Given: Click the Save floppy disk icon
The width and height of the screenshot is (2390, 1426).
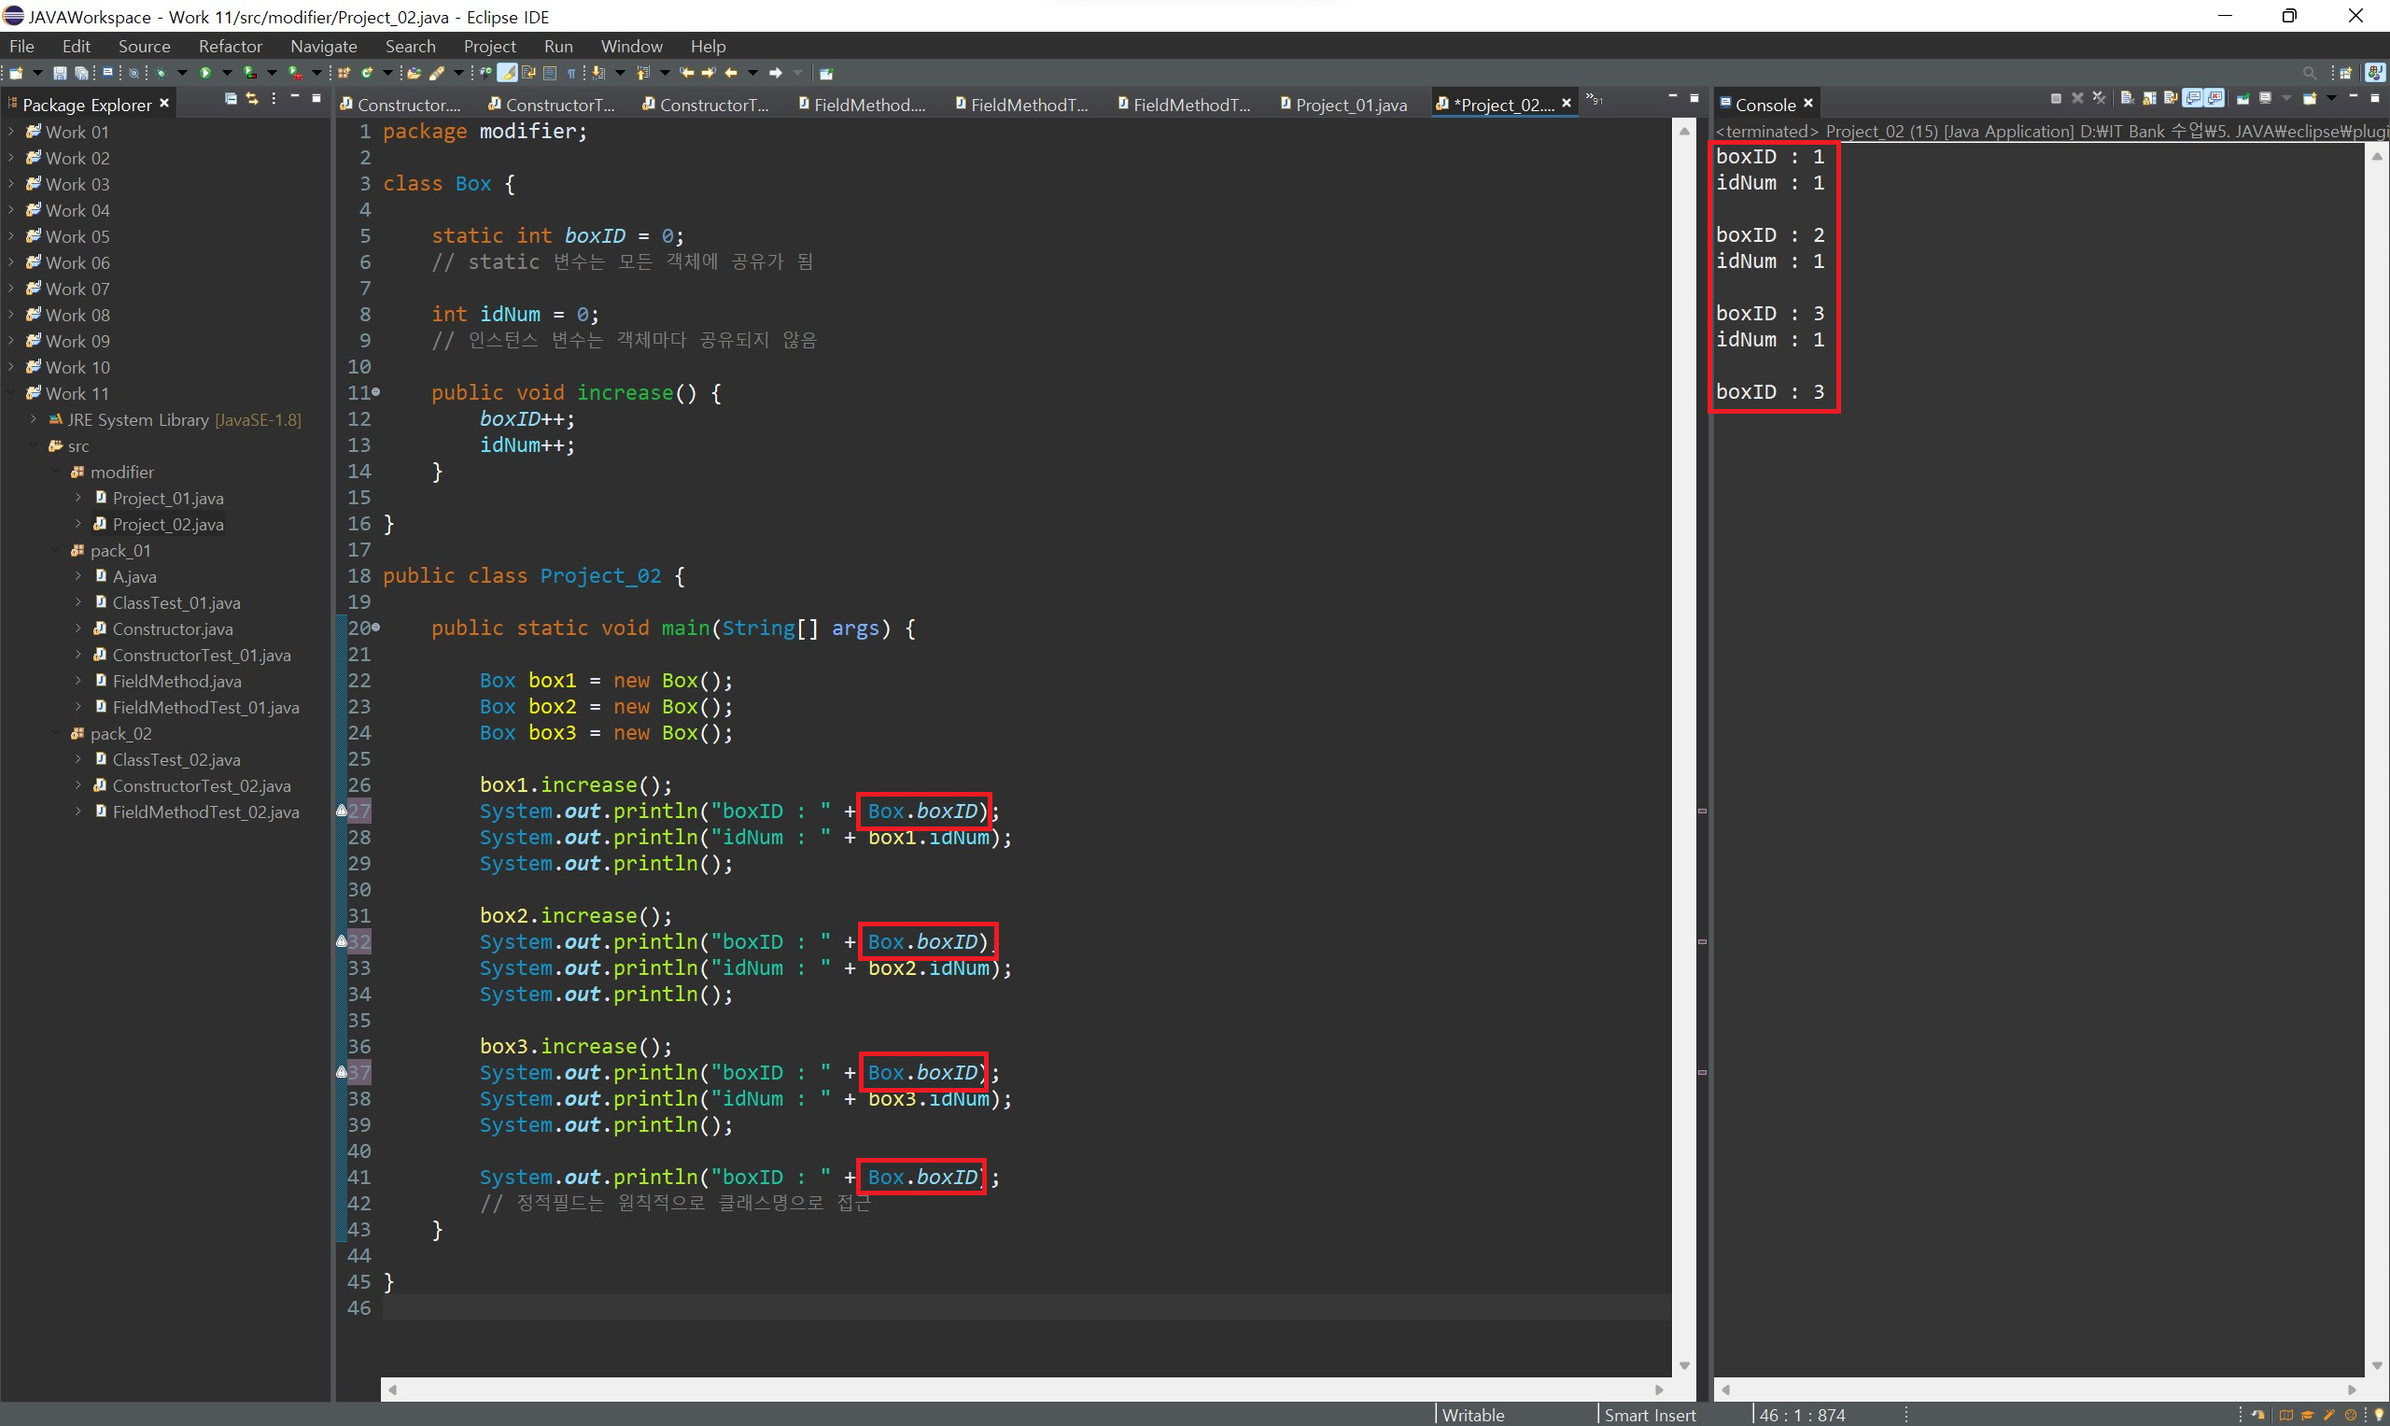Looking at the screenshot, I should click(60, 73).
